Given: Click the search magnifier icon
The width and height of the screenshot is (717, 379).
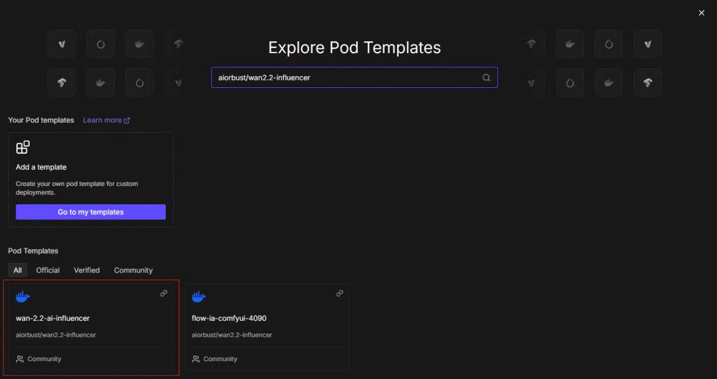Looking at the screenshot, I should coord(486,78).
